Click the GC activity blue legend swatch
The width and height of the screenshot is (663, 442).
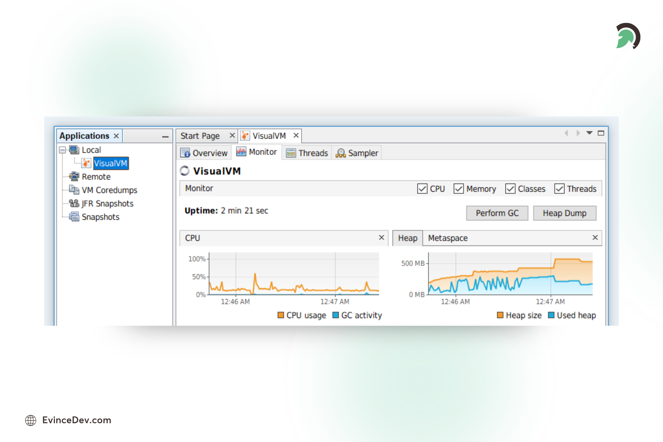(335, 315)
